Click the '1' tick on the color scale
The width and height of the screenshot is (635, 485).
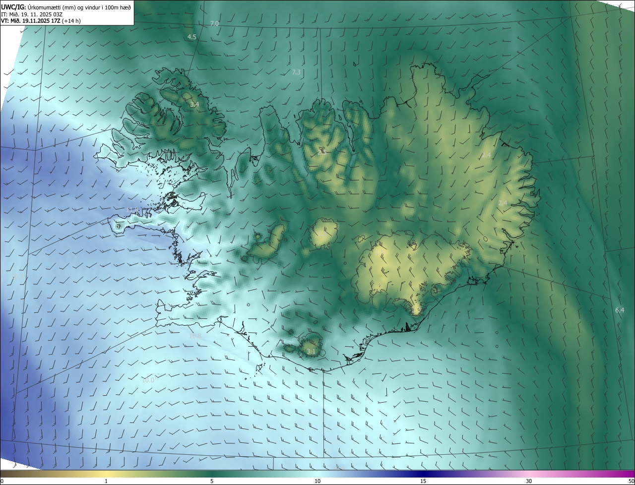(106, 481)
